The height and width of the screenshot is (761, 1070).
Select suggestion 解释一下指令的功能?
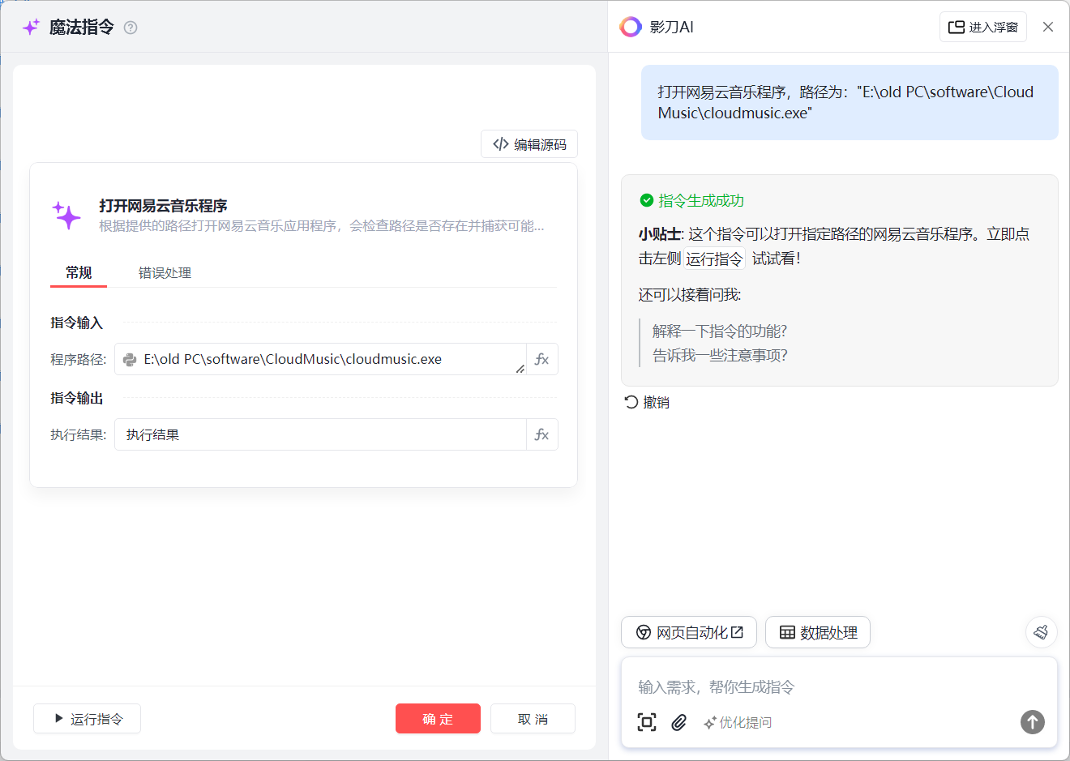click(x=720, y=331)
